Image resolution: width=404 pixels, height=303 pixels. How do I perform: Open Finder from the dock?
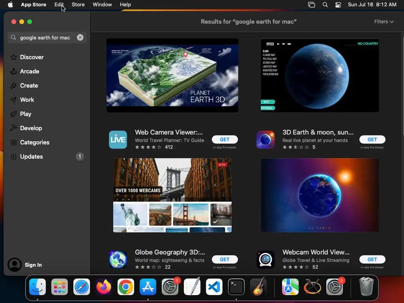pyautogui.click(x=37, y=287)
